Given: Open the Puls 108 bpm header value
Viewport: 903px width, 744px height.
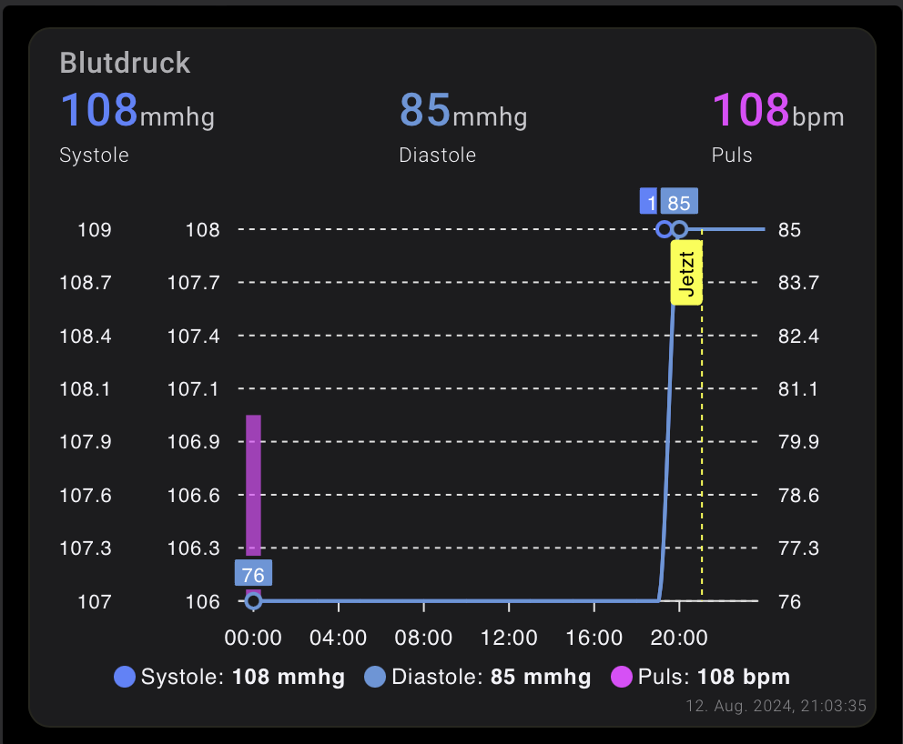Looking at the screenshot, I should pyautogui.click(x=777, y=111).
